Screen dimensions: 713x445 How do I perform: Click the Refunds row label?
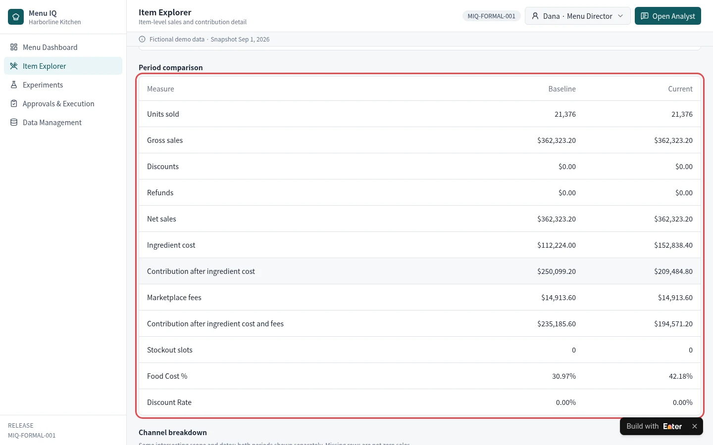click(160, 193)
